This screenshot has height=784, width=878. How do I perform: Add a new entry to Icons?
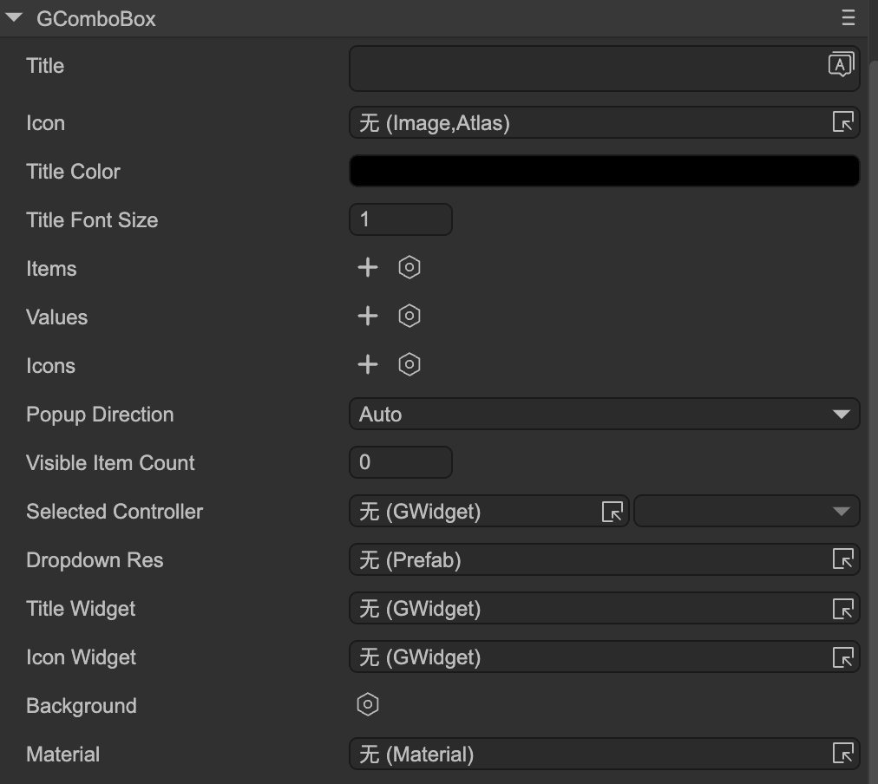coord(368,364)
